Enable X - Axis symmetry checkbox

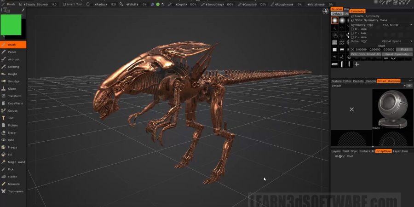352,29
